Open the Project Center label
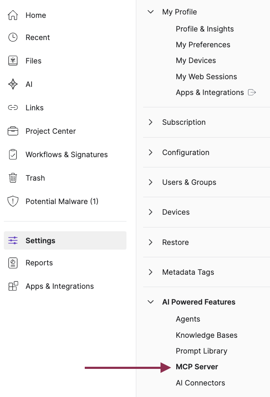Viewport: 270px width, 397px height. (51, 131)
